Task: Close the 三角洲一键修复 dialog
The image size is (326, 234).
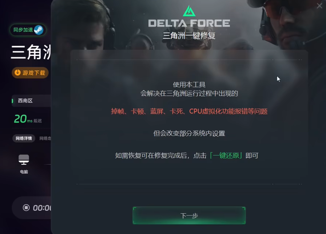Action: pos(319,6)
